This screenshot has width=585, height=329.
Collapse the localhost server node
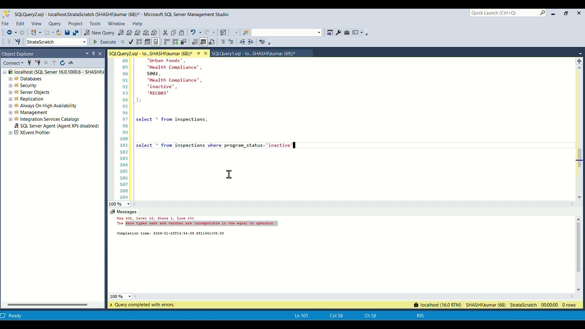point(5,72)
